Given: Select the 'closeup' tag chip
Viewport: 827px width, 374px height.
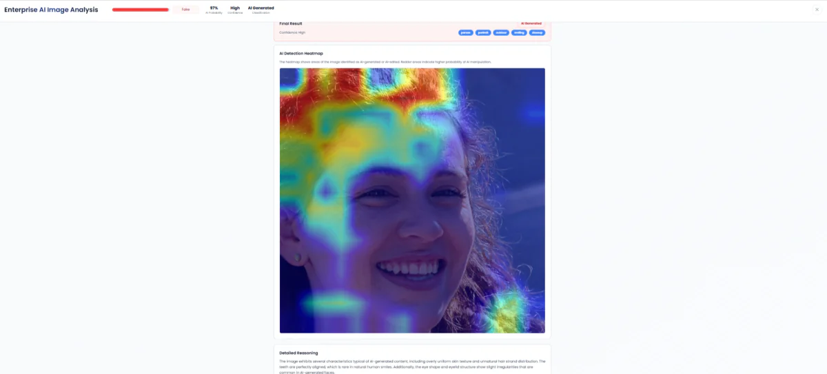Looking at the screenshot, I should pos(537,32).
